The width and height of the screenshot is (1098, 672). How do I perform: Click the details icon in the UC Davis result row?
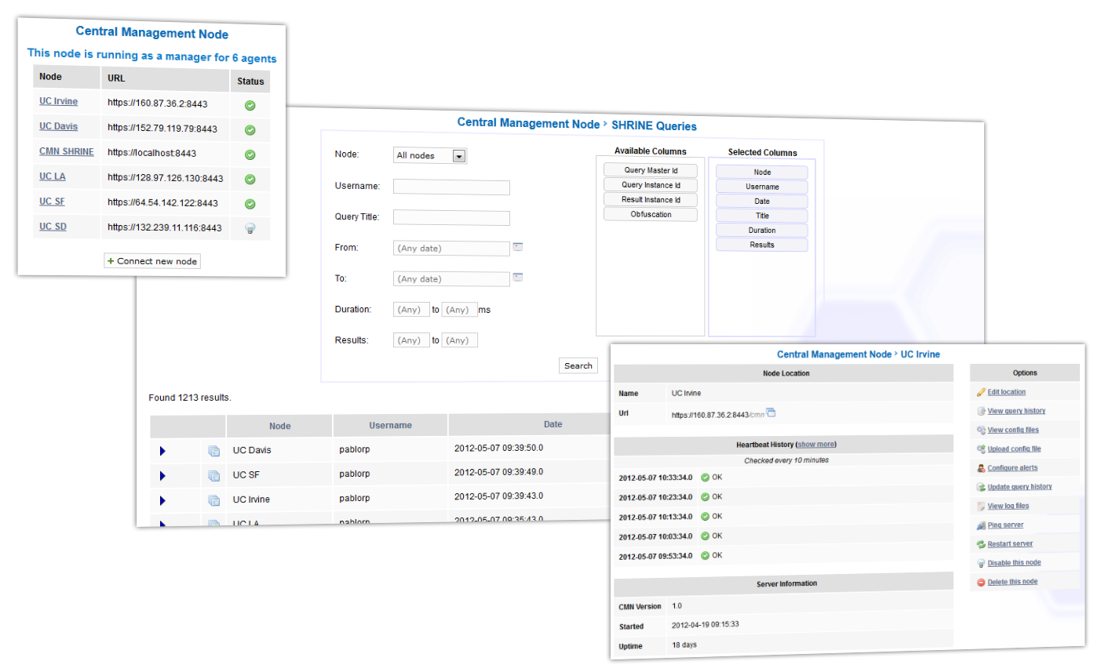(213, 452)
